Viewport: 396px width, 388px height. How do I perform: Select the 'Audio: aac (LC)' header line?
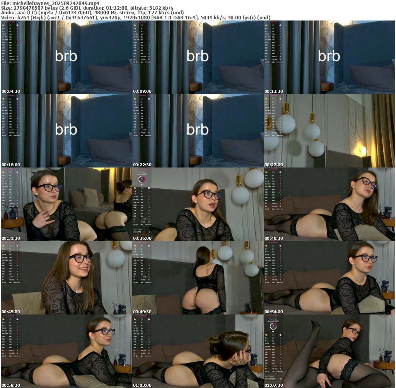92,13
